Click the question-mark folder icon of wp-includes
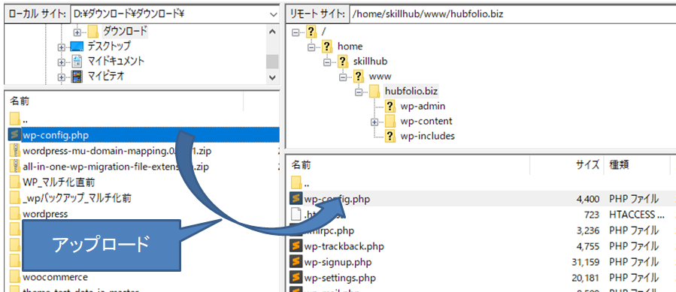 coord(390,136)
